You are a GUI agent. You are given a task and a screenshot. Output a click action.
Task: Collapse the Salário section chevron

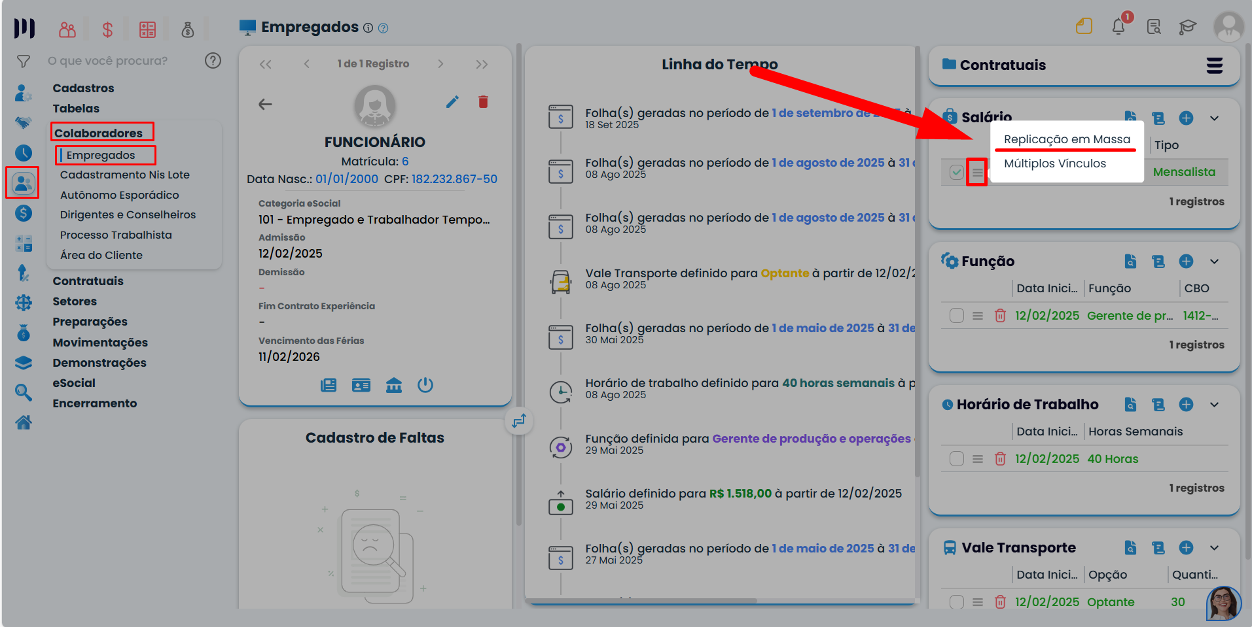click(x=1214, y=118)
